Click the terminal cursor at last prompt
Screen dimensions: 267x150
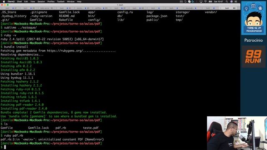(5, 147)
